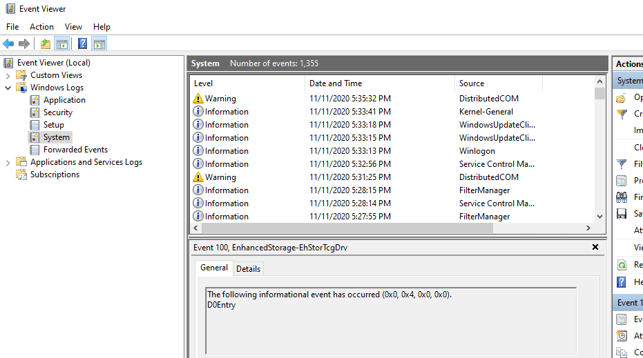Click the Save All Events floppy disk icon
The height and width of the screenshot is (358, 643).
(622, 214)
